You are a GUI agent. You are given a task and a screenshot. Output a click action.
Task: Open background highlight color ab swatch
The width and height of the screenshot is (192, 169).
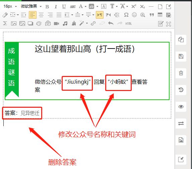point(91,6)
